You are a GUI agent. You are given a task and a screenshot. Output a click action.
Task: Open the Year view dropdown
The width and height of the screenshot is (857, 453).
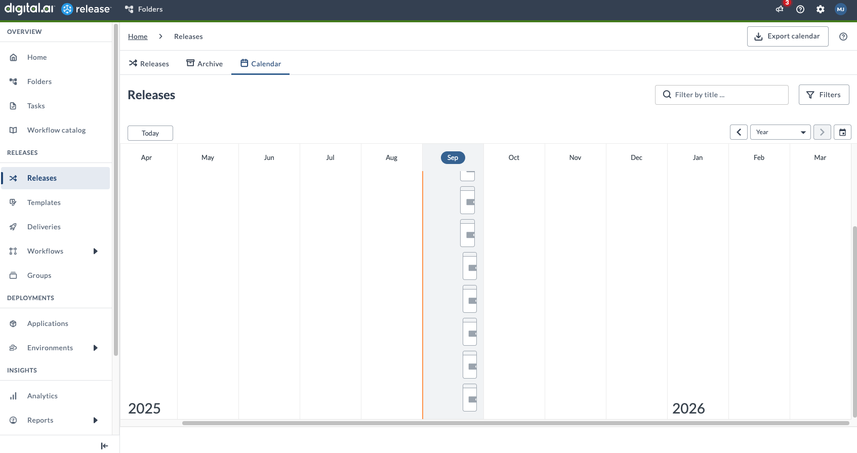(x=780, y=132)
